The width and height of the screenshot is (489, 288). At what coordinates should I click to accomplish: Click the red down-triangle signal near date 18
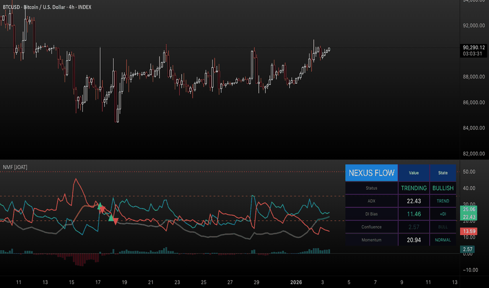point(115,221)
